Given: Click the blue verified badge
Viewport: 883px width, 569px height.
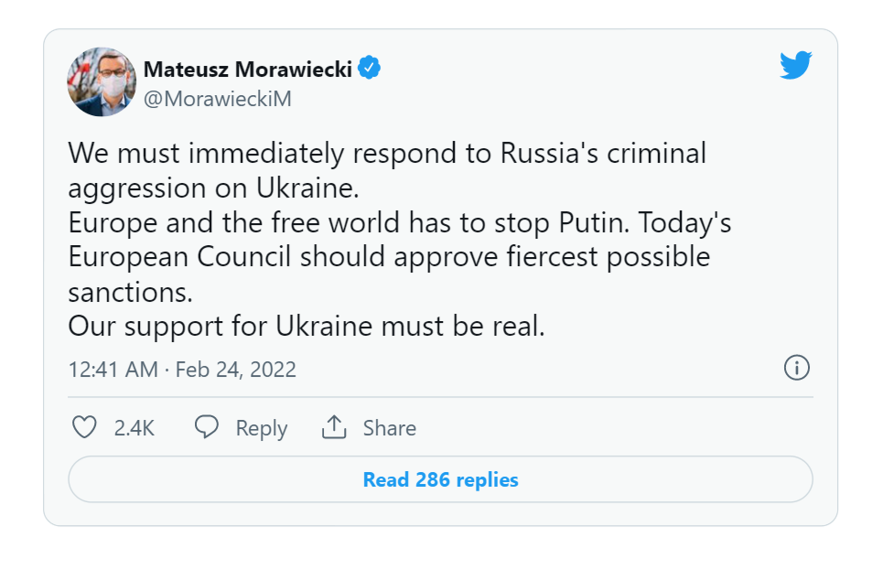Looking at the screenshot, I should pyautogui.click(x=370, y=68).
